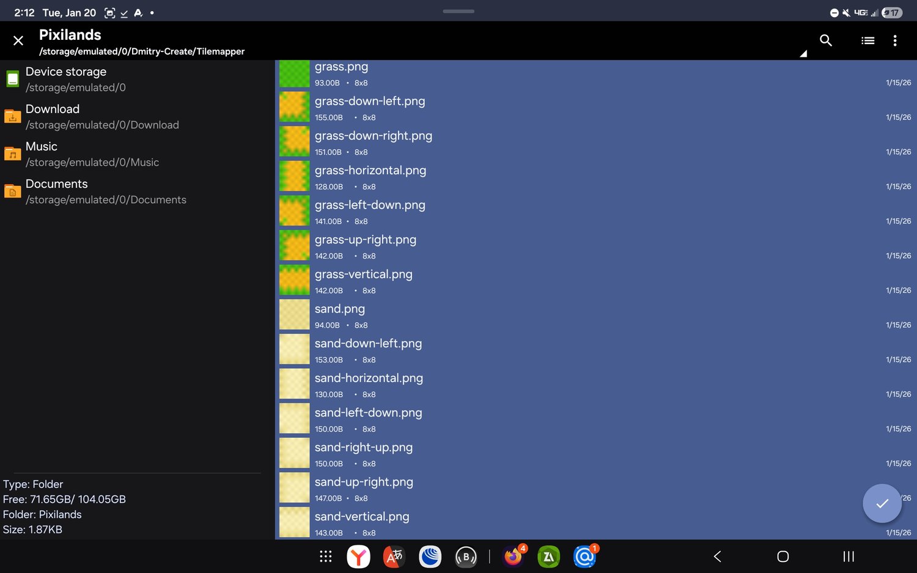917x573 pixels.
Task: Switch the list view mode icon
Action: pyautogui.click(x=867, y=40)
